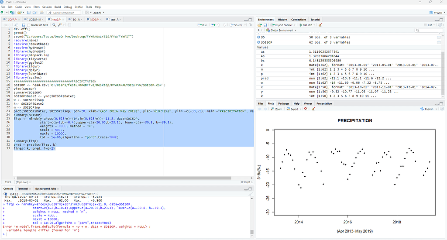Toggle the Source on Save checkbox

coord(28,25)
